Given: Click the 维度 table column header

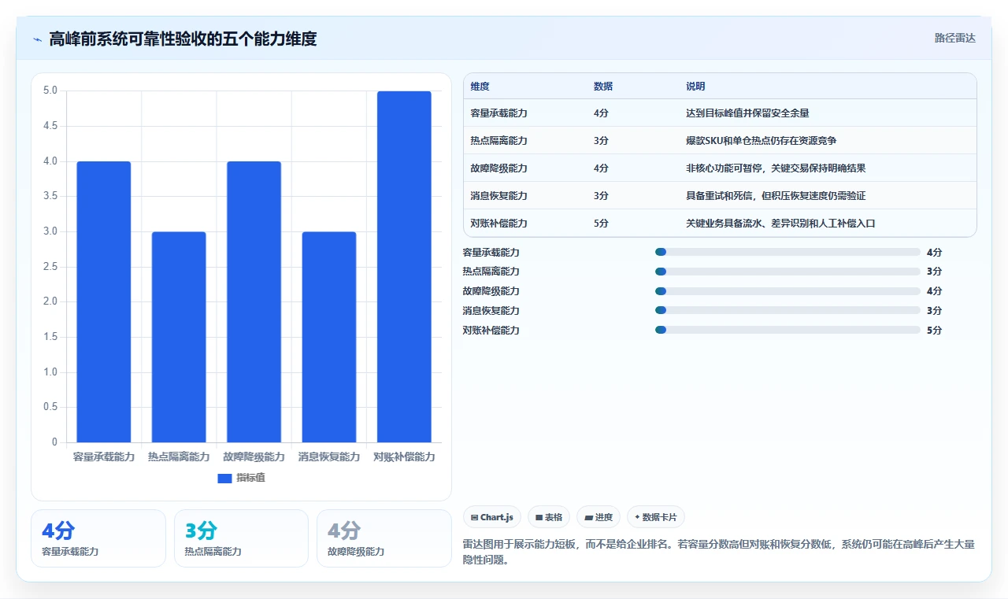Looking at the screenshot, I should 480,87.
